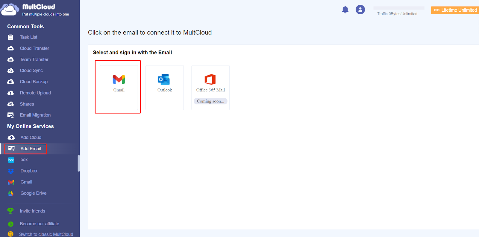479x237 pixels.
Task: Click the box service icon
Action: coord(11,160)
